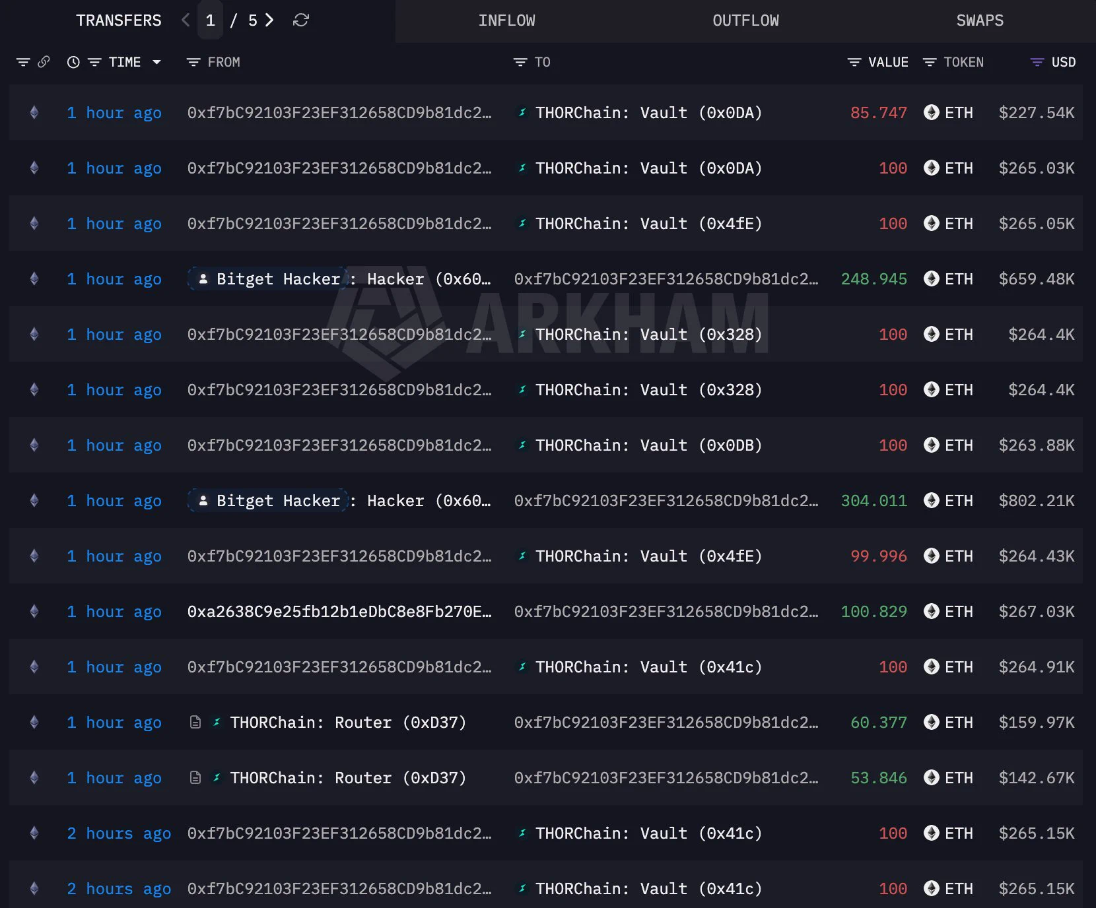Screen dimensions: 1096x908
Task: Click '1 hour ago' timestamp in 85.747 row
Action: 114,113
